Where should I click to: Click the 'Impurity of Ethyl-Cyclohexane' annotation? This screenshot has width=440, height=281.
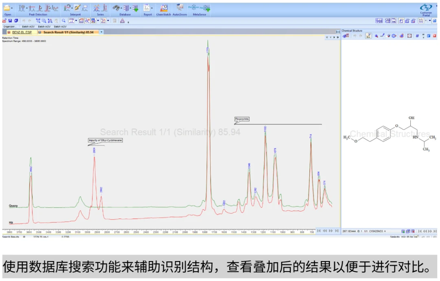point(106,140)
